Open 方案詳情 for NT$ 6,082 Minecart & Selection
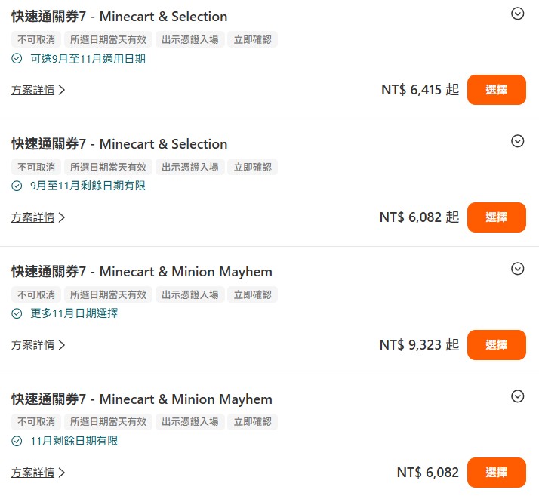 [x=38, y=217]
